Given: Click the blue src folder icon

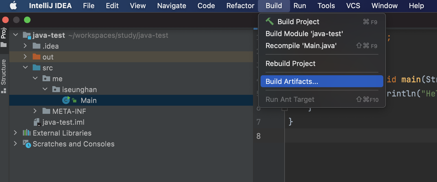Looking at the screenshot, I should (x=37, y=68).
